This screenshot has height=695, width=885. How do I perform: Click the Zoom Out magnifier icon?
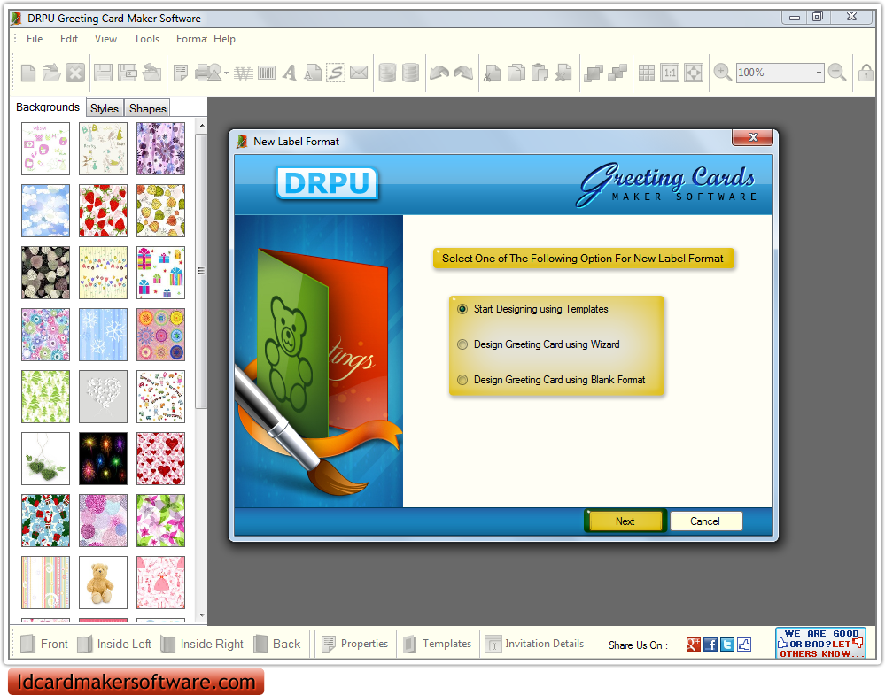(837, 73)
